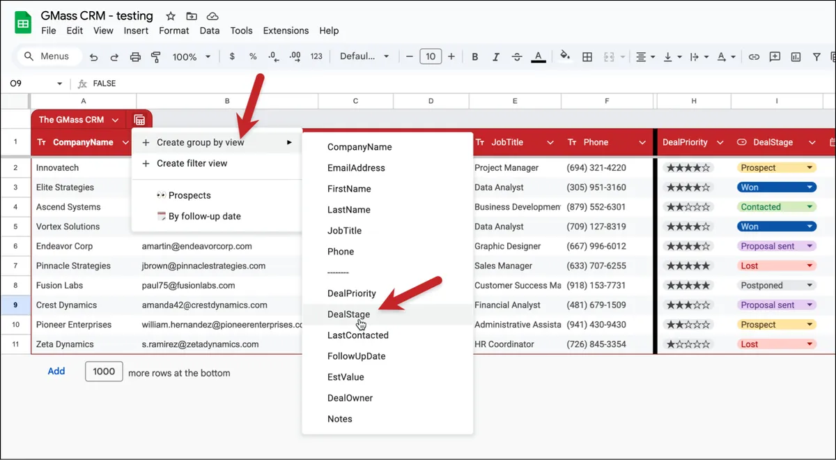This screenshot has height=460, width=836.
Task: Choose DealStage in the group-by submenu
Action: [x=387, y=314]
